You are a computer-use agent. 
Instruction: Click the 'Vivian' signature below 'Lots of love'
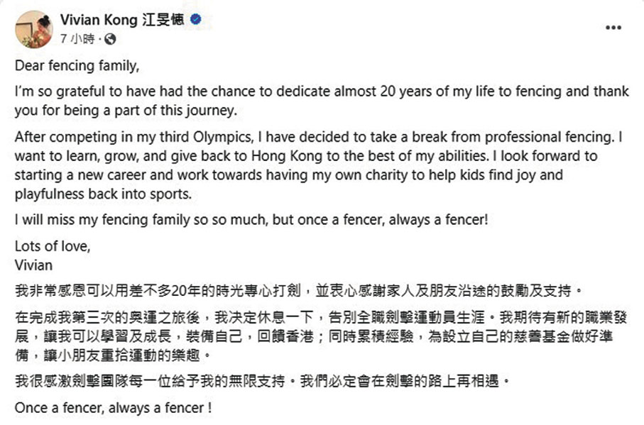33,265
